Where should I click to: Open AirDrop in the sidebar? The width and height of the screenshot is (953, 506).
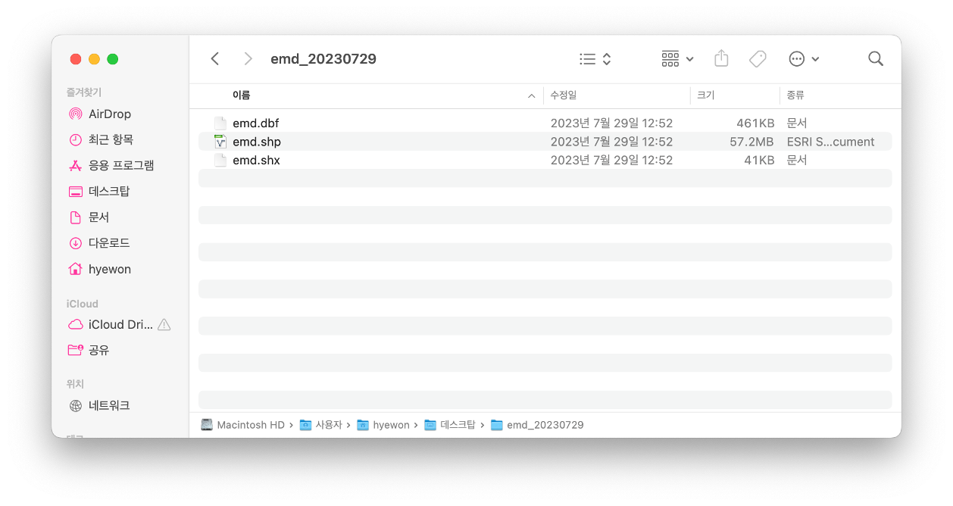100,114
